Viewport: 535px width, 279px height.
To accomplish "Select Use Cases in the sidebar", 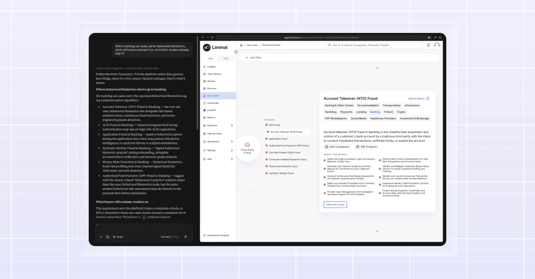I will pyautogui.click(x=218, y=96).
